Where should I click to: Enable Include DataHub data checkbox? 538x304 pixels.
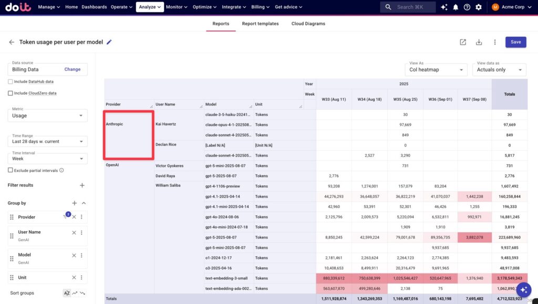[x=11, y=81]
